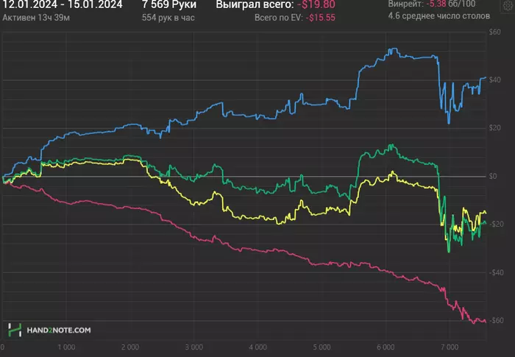The width and height of the screenshot is (515, 357).
Task: Click the $40 label on the vertical axis
Action: [494, 80]
